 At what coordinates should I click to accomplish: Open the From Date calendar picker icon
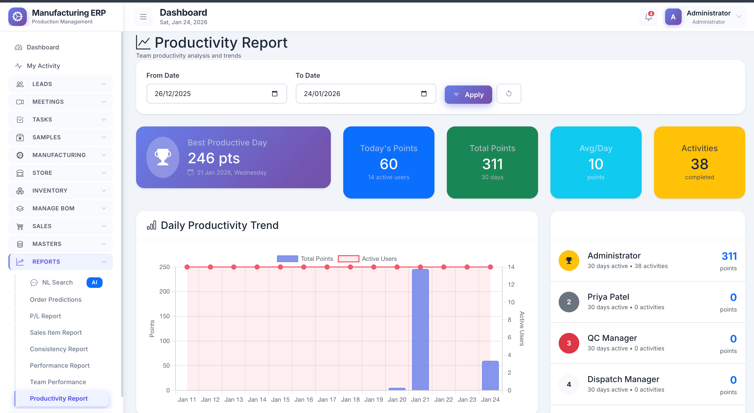[x=274, y=94]
